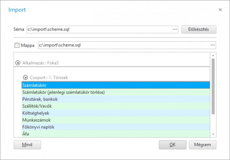
Task: Select the Költséghelyek row
Action: tap(116, 113)
